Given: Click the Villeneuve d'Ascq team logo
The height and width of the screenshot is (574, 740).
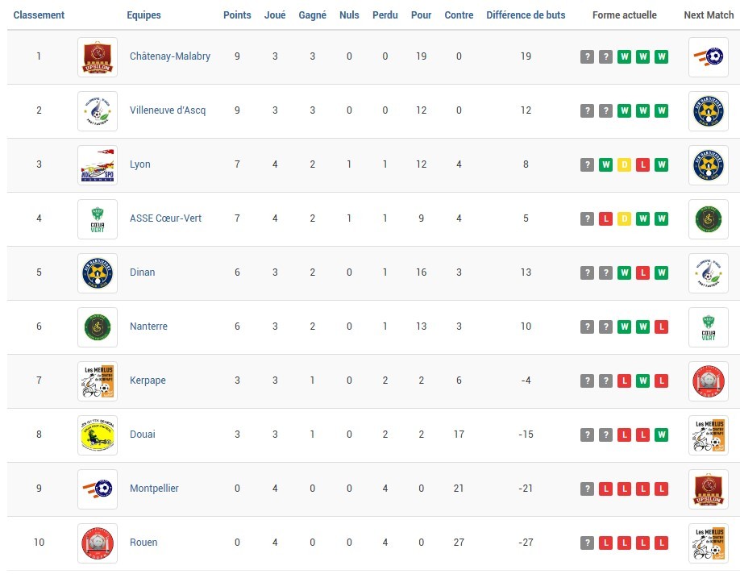Looking at the screenshot, I should tap(98, 110).
